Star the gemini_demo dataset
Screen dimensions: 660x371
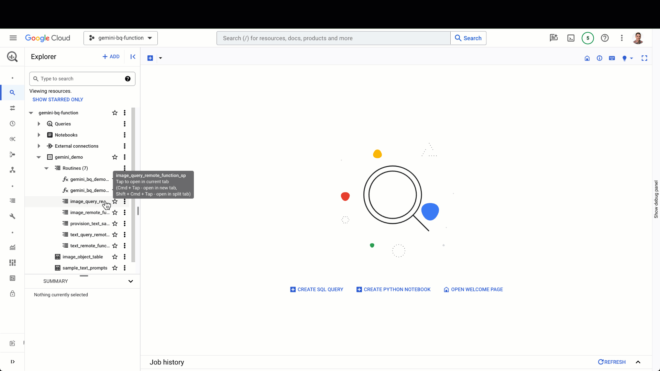(115, 157)
